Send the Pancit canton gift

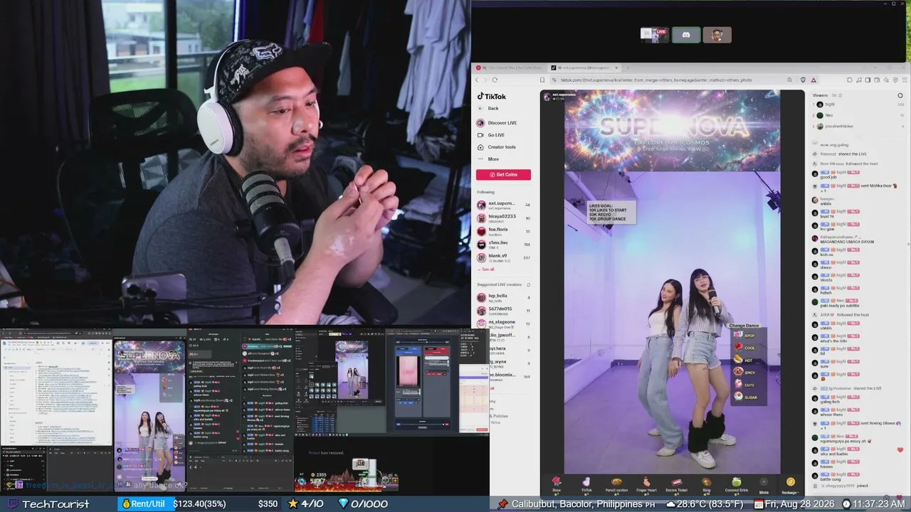616,484
